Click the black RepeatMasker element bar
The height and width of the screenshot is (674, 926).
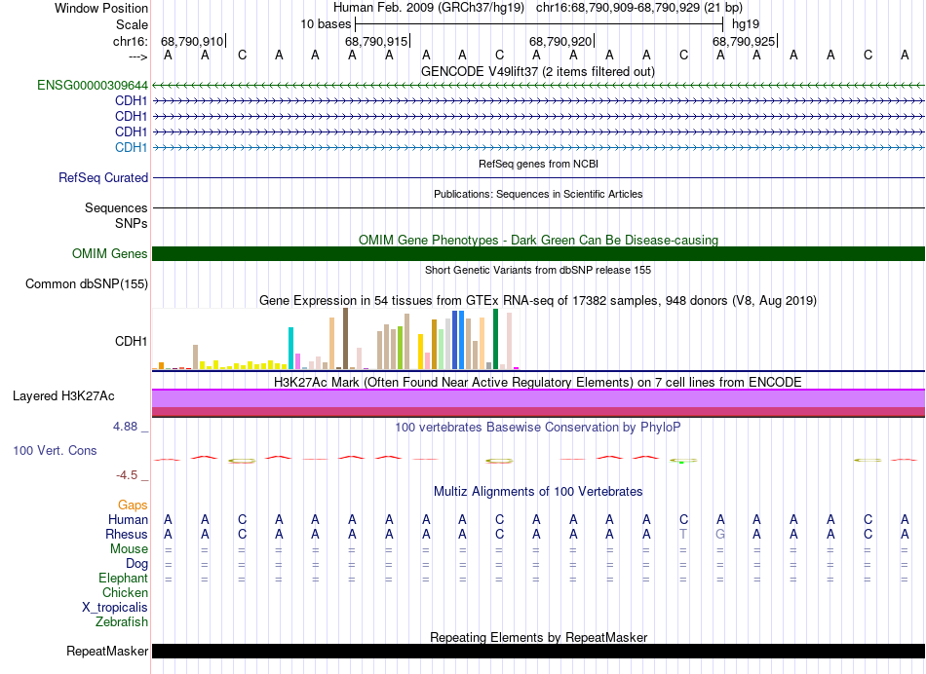tap(538, 652)
